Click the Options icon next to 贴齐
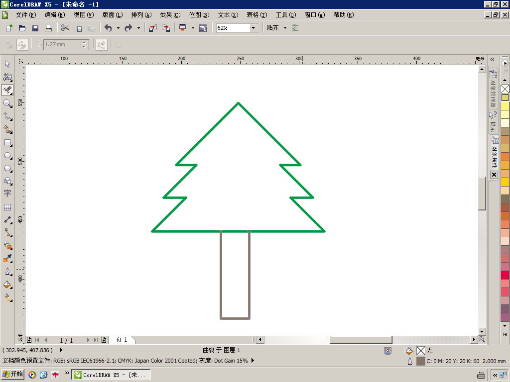510x382 pixels. point(295,28)
